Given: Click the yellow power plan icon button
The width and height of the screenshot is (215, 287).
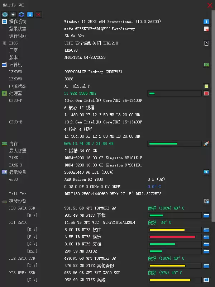Looking at the screenshot, I should tap(206, 86).
